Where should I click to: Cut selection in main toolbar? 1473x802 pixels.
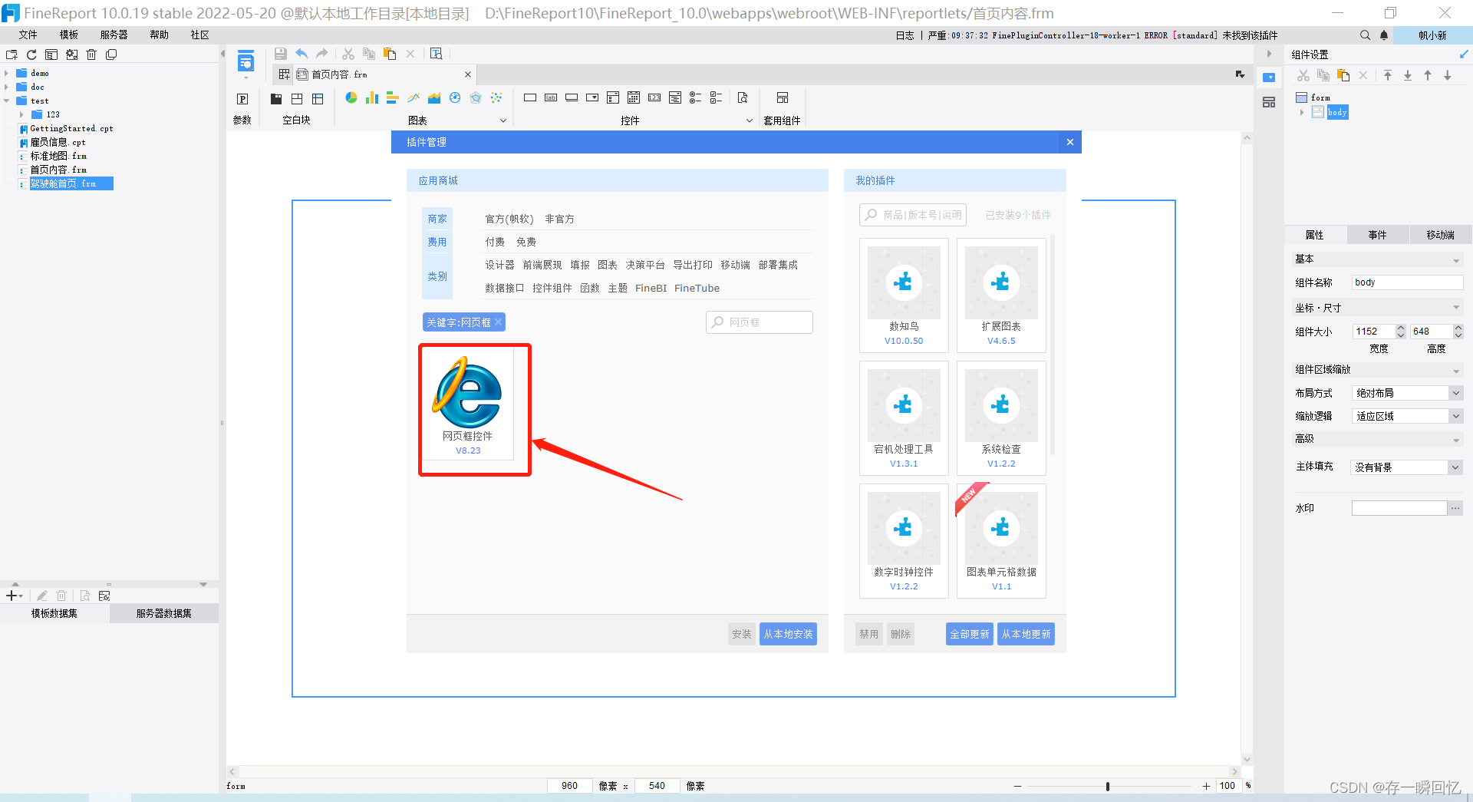click(x=348, y=54)
